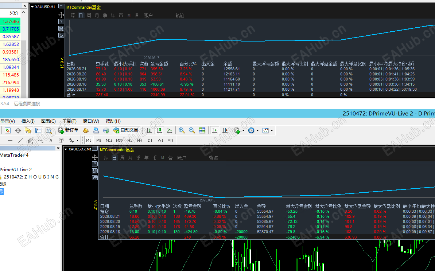The height and width of the screenshot is (271, 435).
Task: Select the horizontal line drawing tool
Action: [10, 141]
